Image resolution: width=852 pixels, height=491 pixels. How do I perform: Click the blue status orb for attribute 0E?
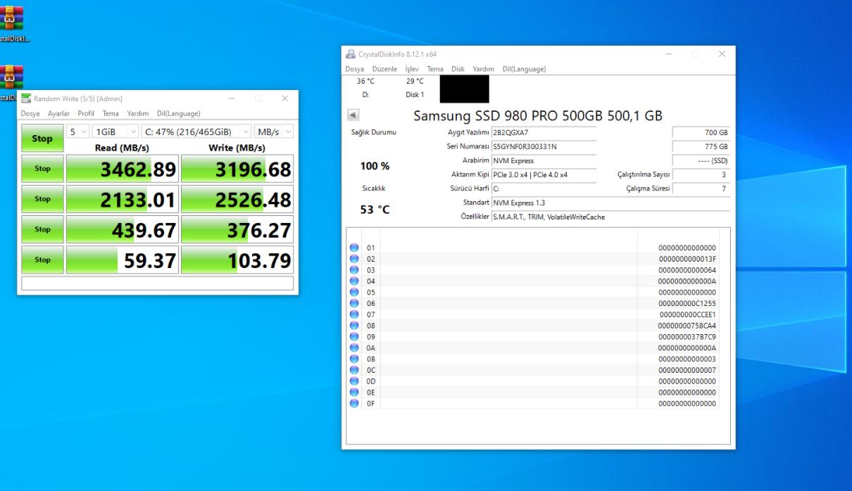tap(354, 393)
